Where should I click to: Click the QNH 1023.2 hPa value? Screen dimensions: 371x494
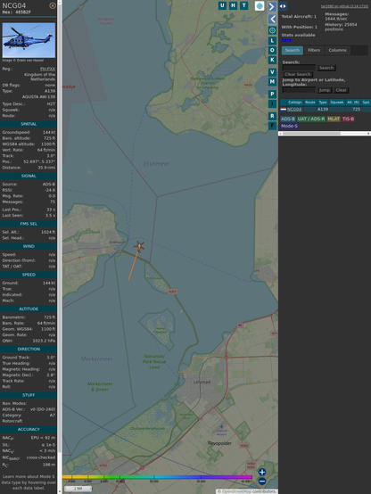[x=44, y=341]
